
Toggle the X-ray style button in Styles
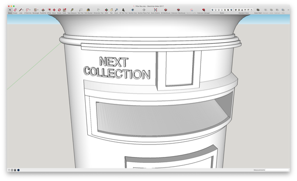[212, 10]
